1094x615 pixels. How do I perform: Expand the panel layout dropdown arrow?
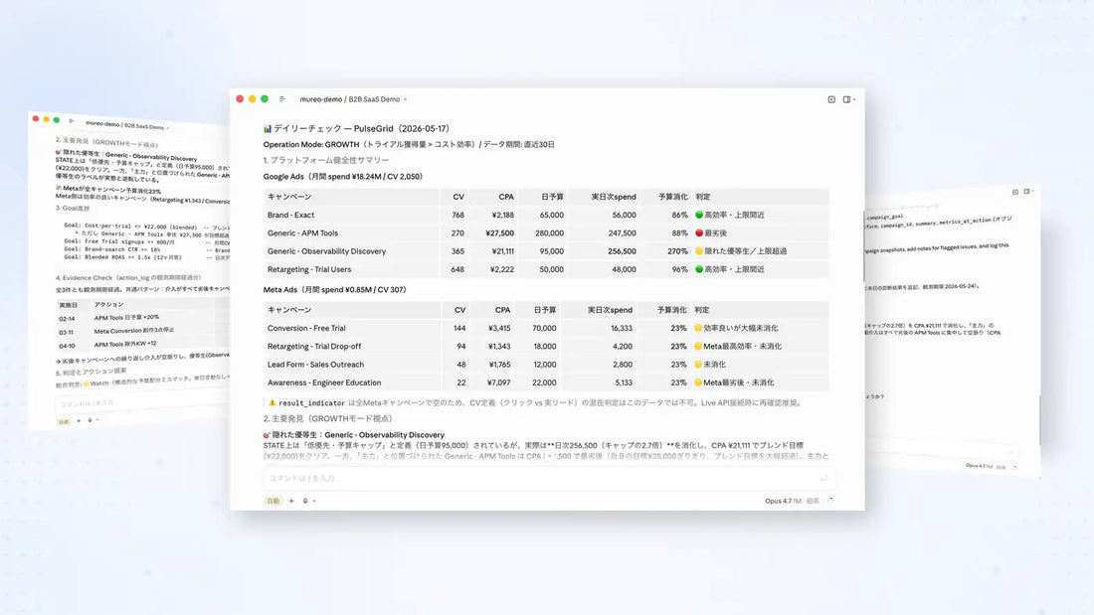click(x=854, y=99)
